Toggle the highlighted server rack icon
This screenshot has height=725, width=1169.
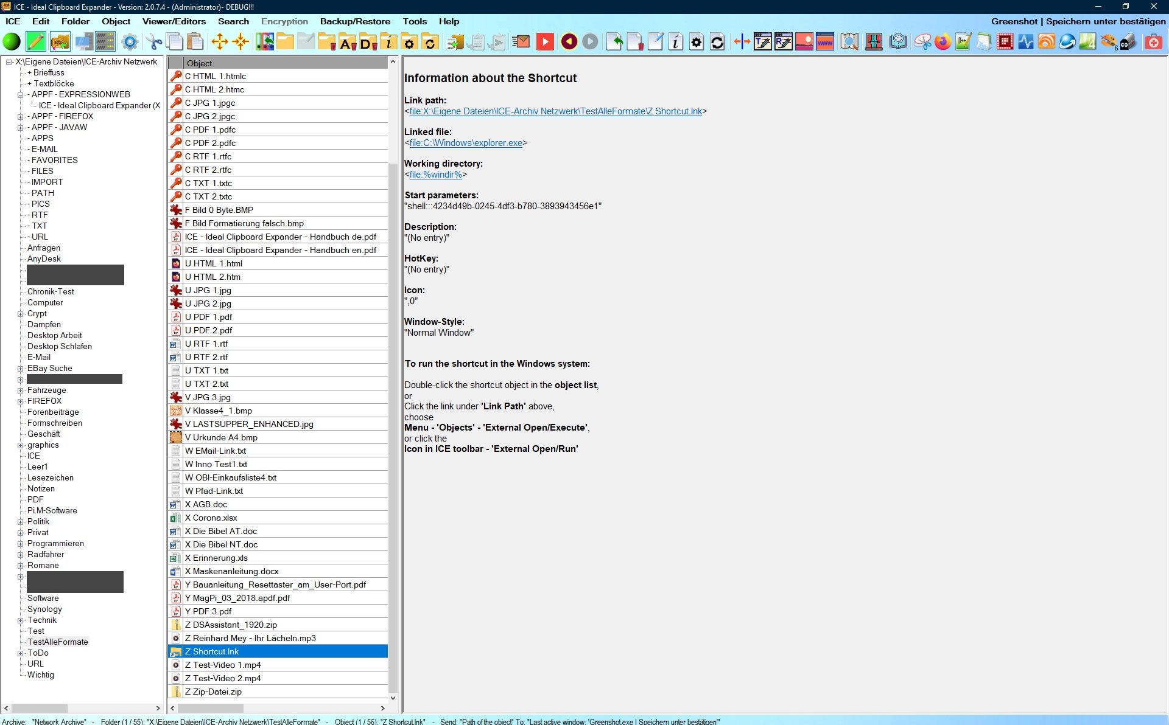(x=105, y=42)
